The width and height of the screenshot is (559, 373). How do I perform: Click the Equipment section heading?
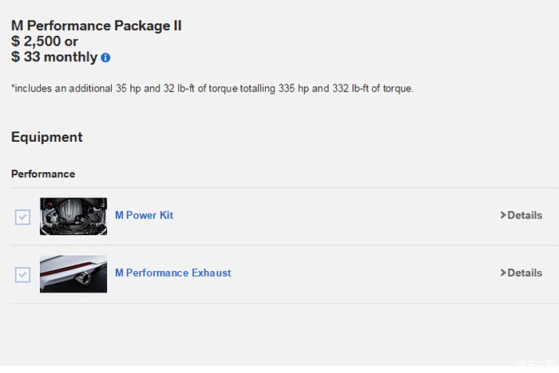(47, 137)
